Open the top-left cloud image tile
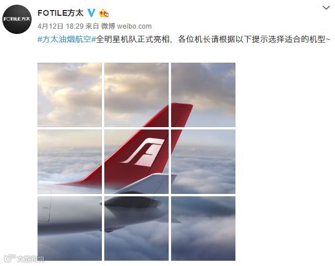This screenshot has width=335, height=266. click(70, 95)
